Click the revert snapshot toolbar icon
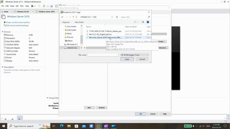The image size is (230, 129). coord(48,6)
